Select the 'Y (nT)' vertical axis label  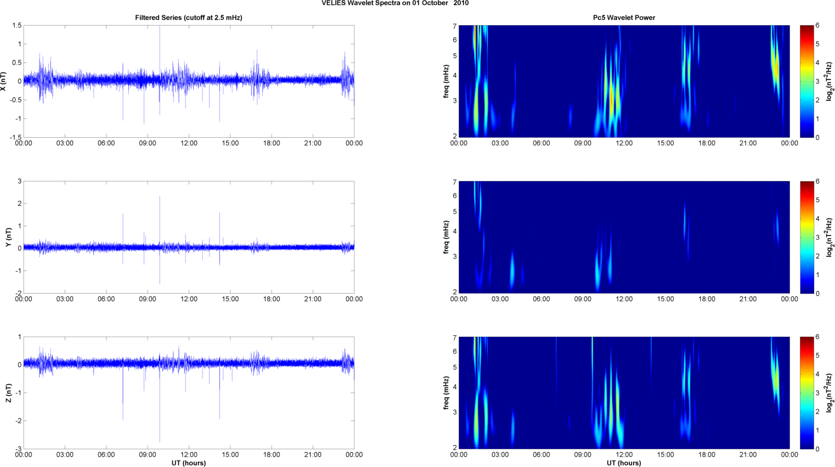click(x=8, y=237)
